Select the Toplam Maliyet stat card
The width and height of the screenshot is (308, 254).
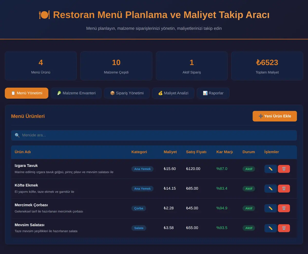[267, 66]
